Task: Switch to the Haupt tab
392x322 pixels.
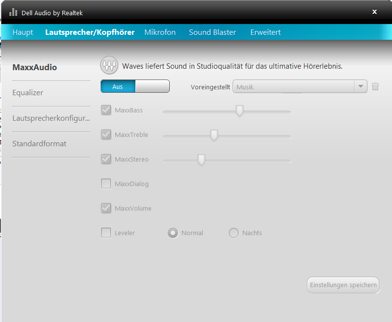Action: pos(23,32)
